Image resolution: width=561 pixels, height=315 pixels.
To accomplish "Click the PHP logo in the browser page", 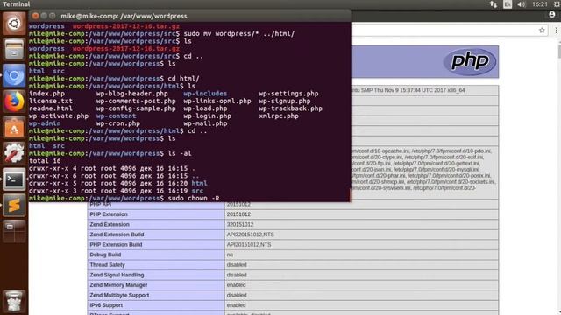I will (470, 61).
